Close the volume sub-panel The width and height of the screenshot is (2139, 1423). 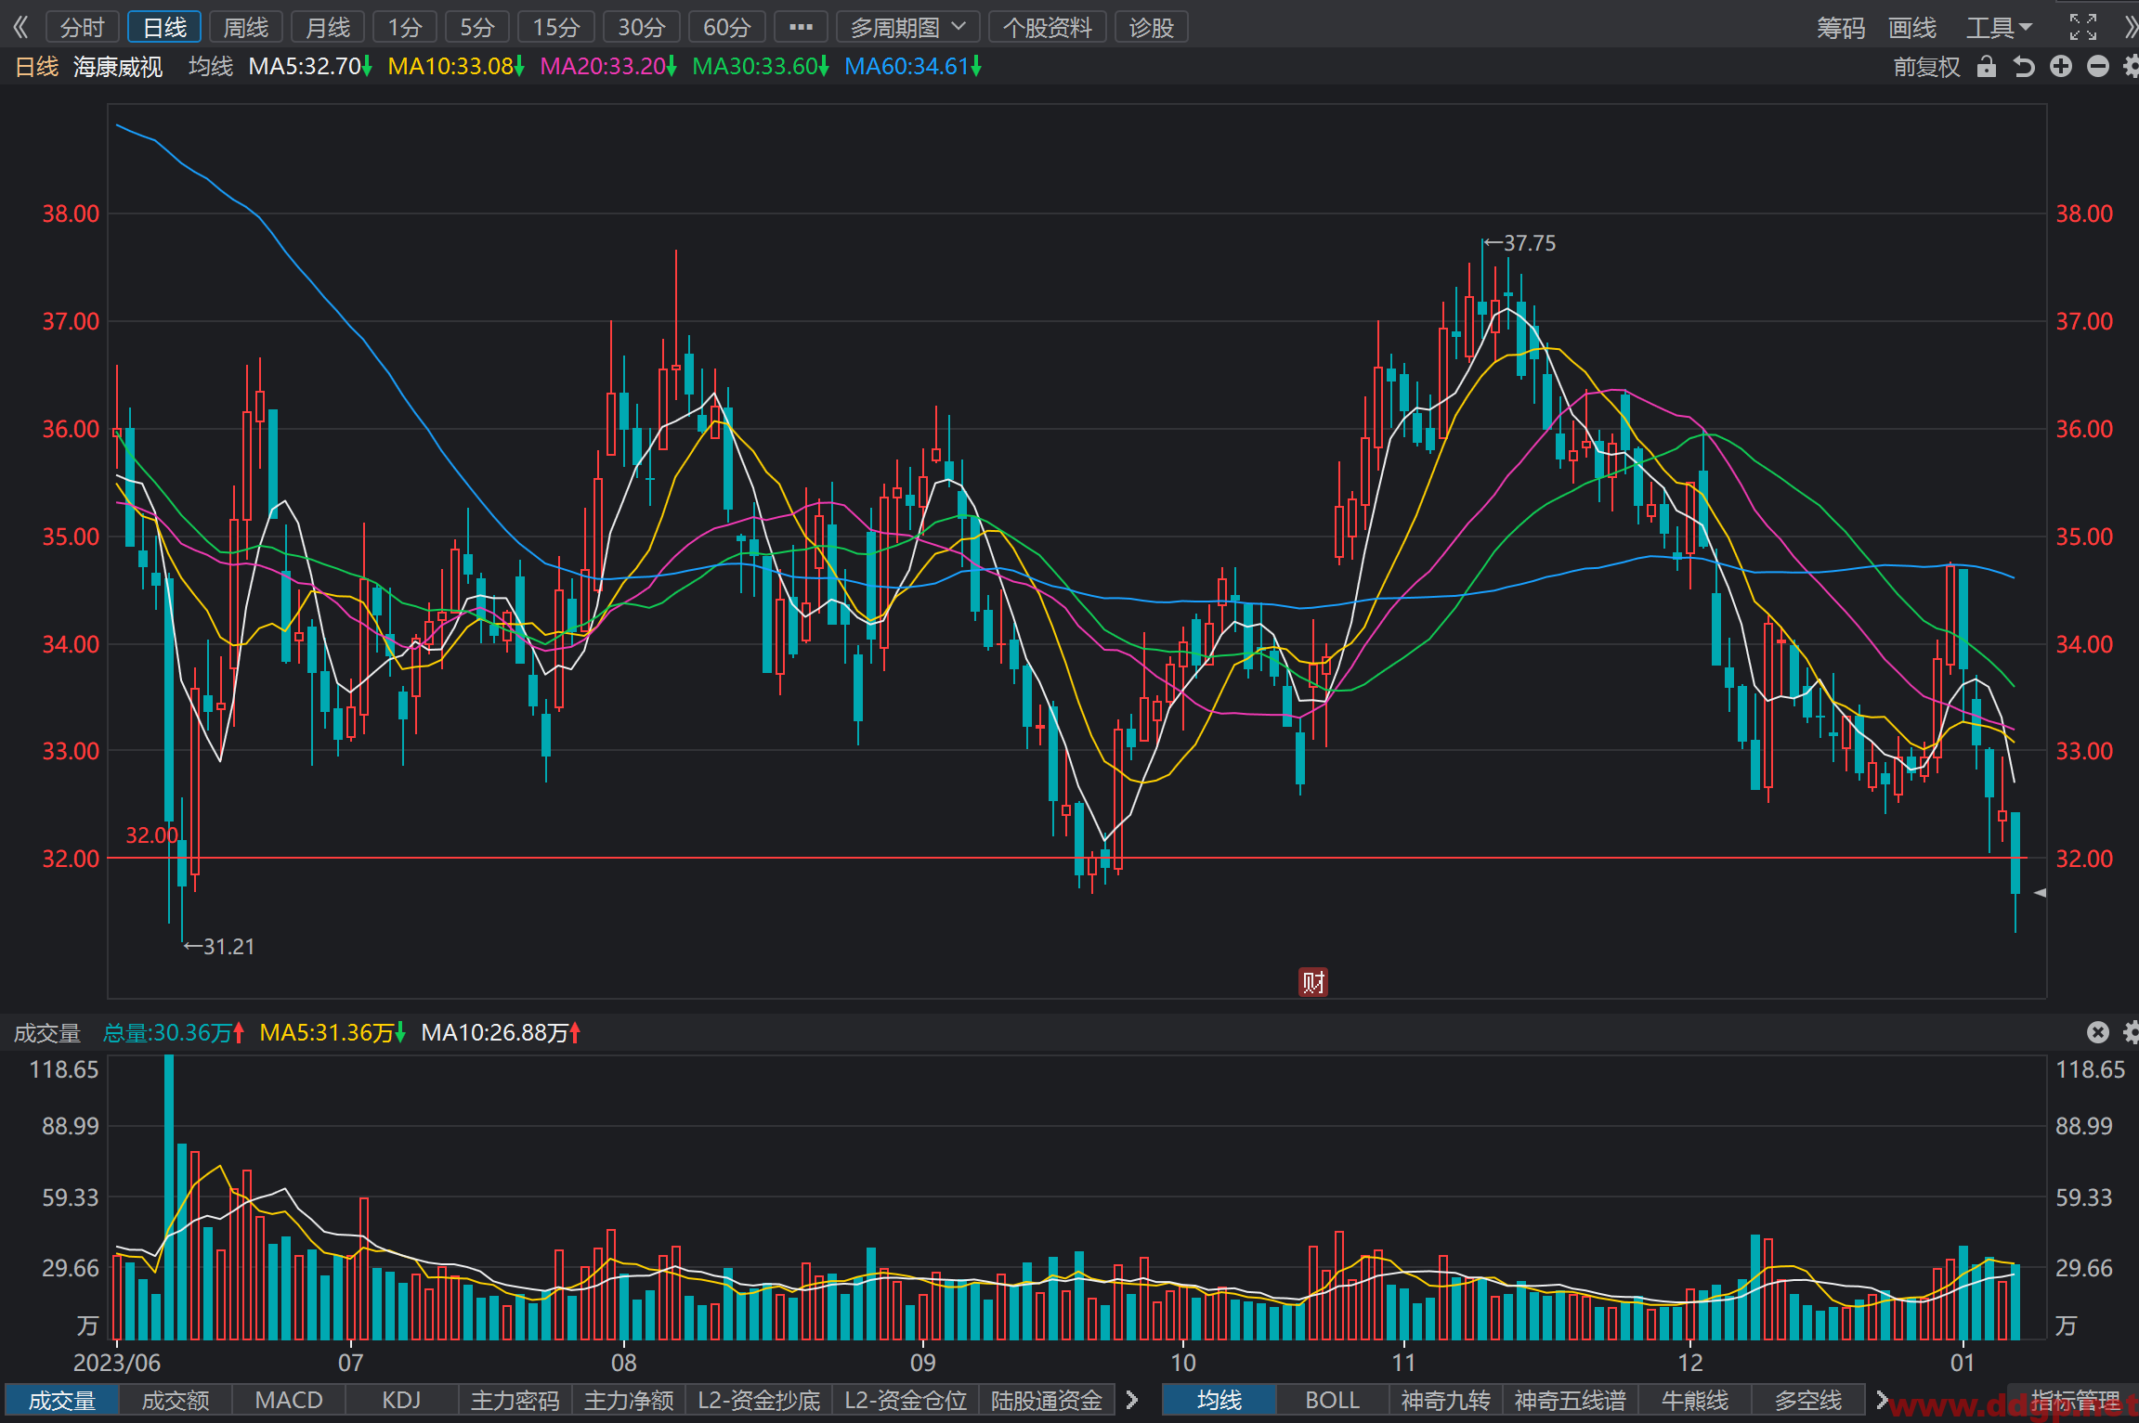click(x=2098, y=1032)
